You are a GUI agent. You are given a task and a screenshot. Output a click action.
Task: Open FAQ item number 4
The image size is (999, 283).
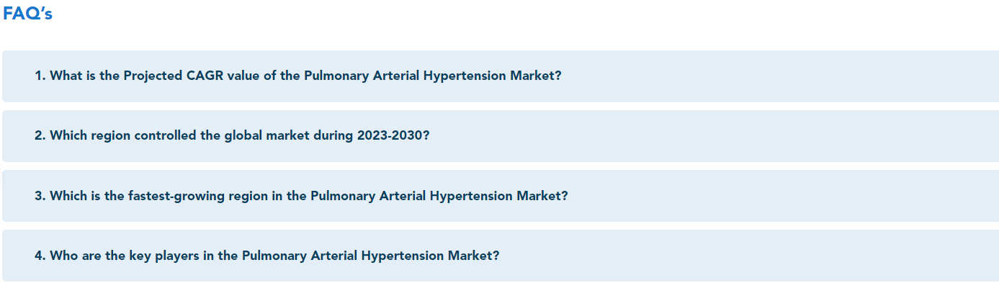coord(501,255)
